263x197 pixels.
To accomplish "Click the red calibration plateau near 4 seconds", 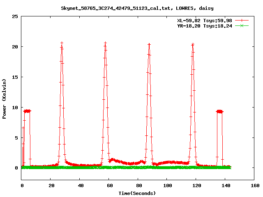I will point(27,111).
